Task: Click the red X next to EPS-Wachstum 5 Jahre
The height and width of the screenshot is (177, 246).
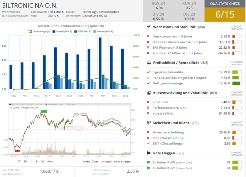Action: click(x=148, y=48)
